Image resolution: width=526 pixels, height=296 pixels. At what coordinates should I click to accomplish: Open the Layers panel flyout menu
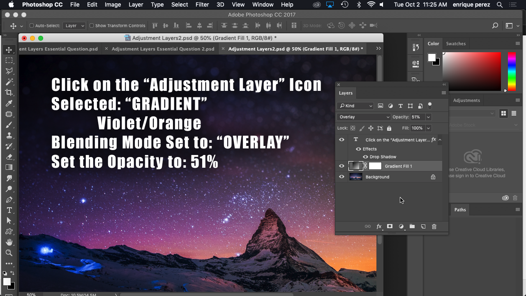[x=443, y=93]
